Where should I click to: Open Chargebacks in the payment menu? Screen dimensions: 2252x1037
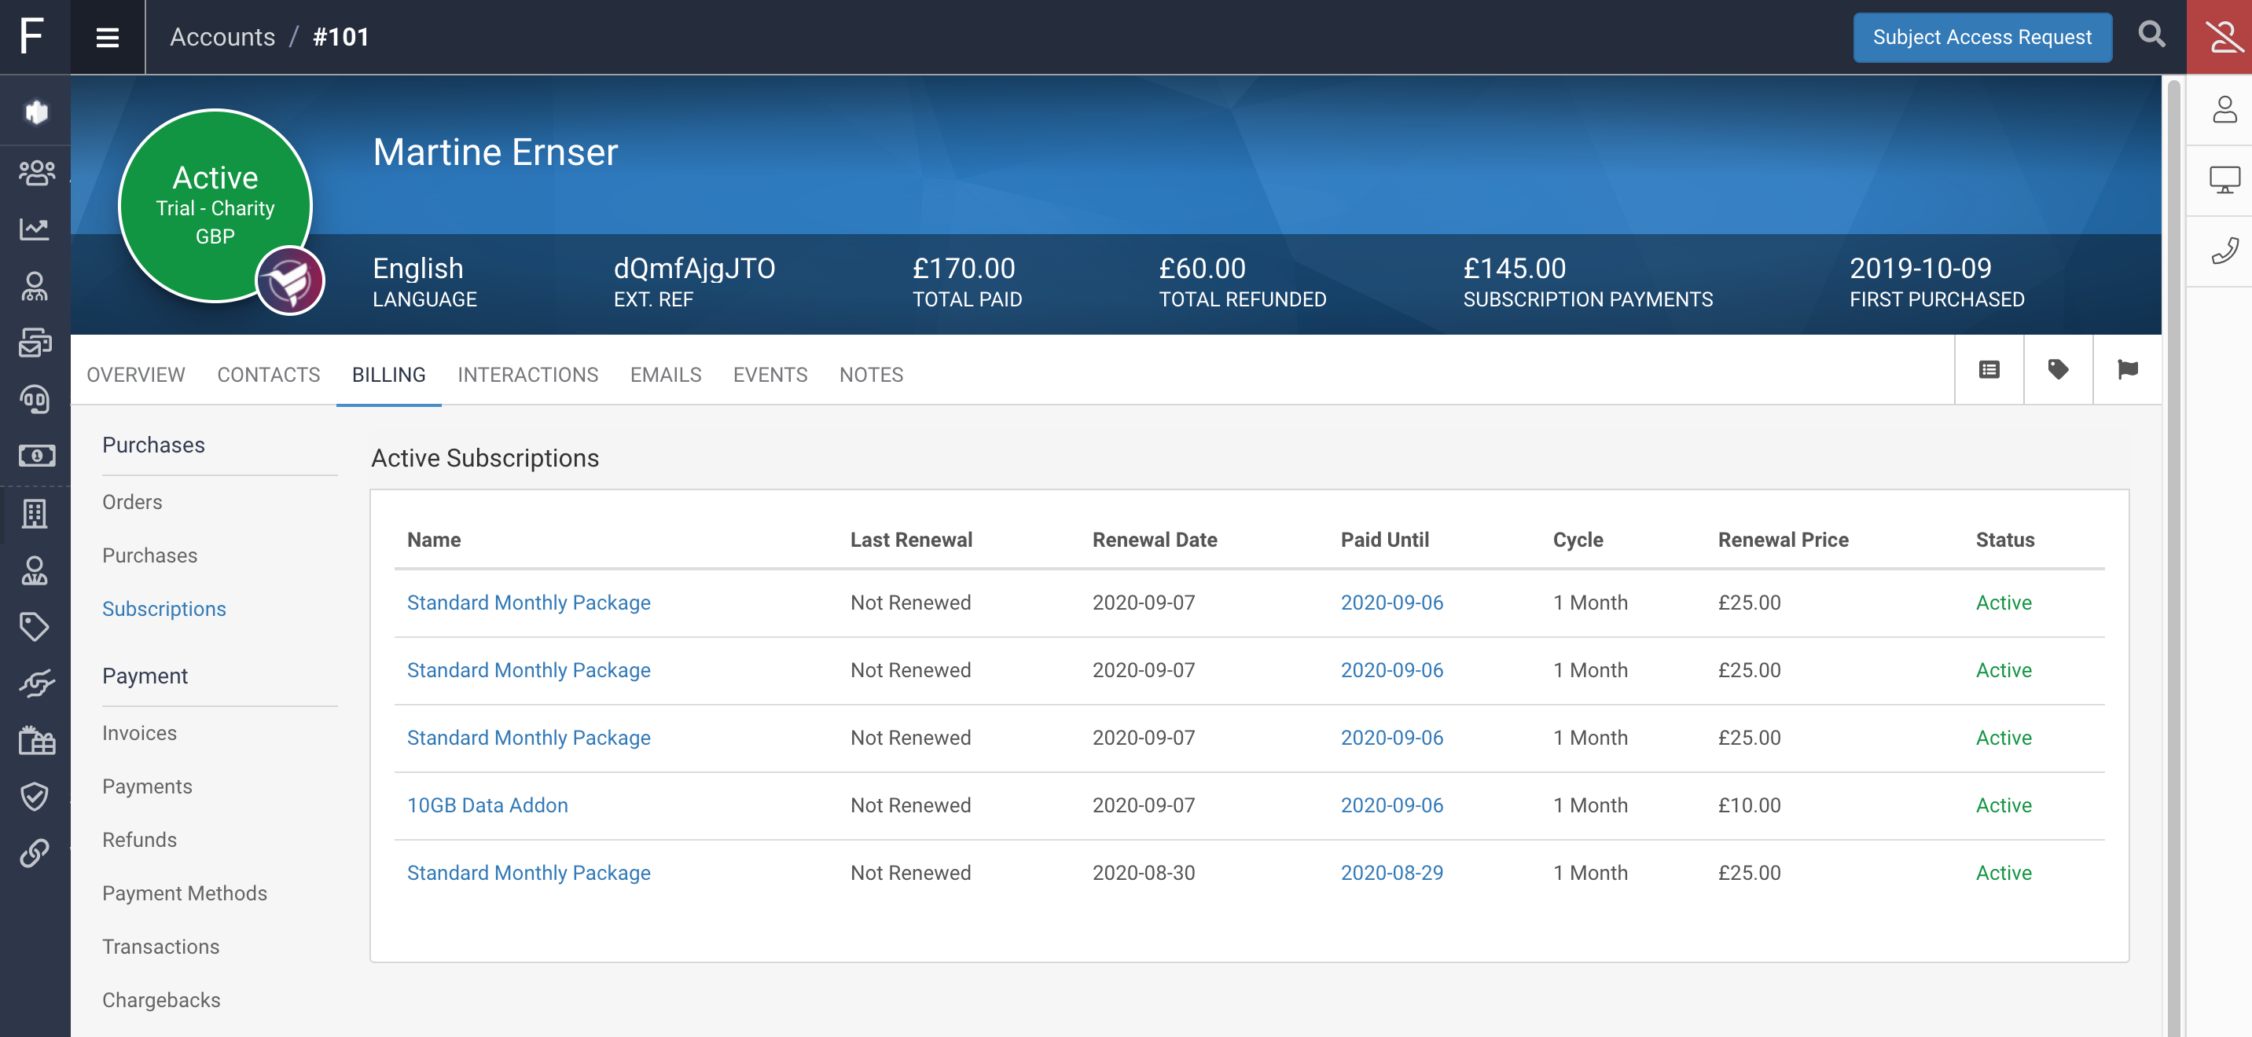click(161, 999)
